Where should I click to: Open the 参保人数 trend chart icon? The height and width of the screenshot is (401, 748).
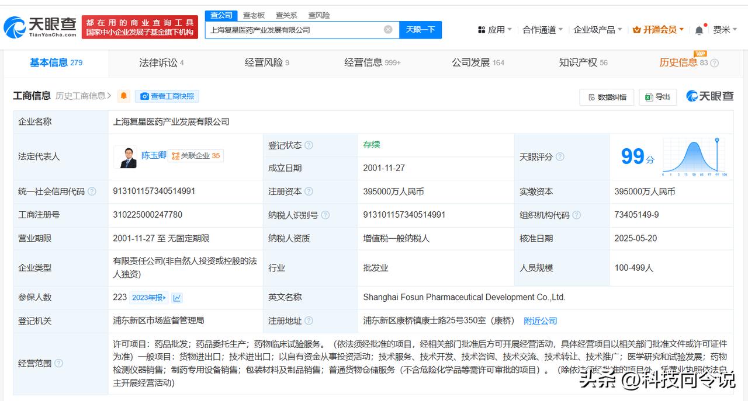coord(177,298)
